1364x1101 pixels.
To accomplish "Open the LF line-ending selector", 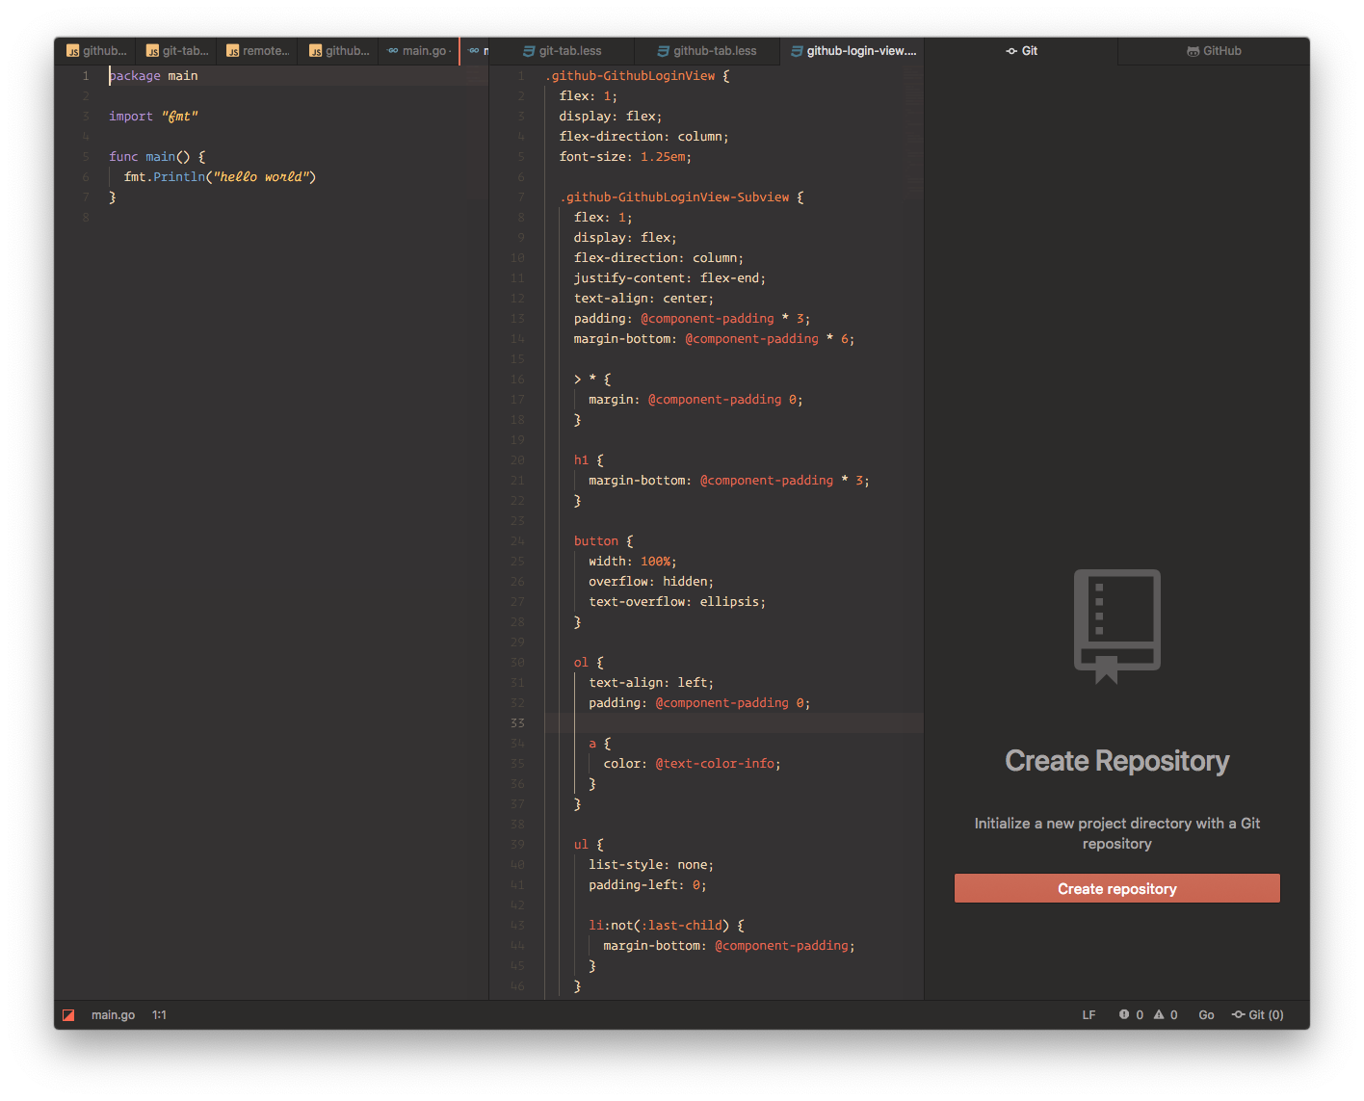I will tap(1089, 1013).
